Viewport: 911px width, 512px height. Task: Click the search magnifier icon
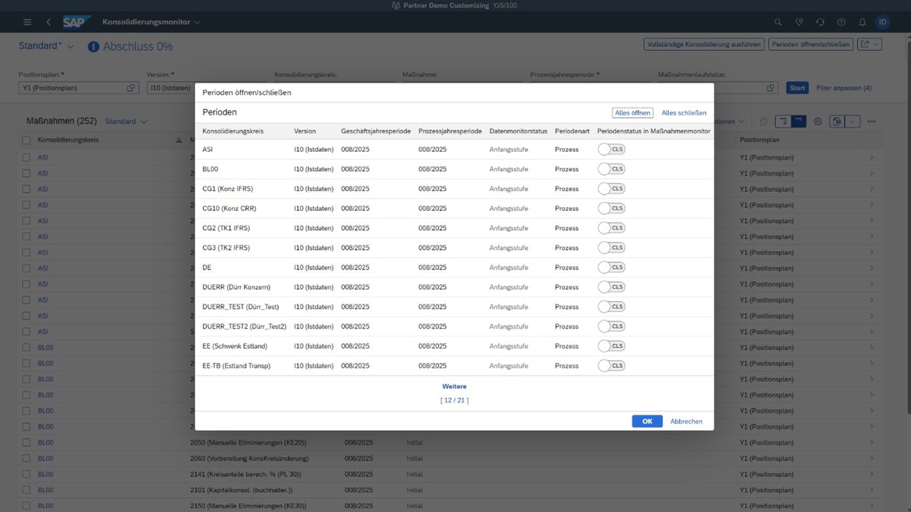778,22
